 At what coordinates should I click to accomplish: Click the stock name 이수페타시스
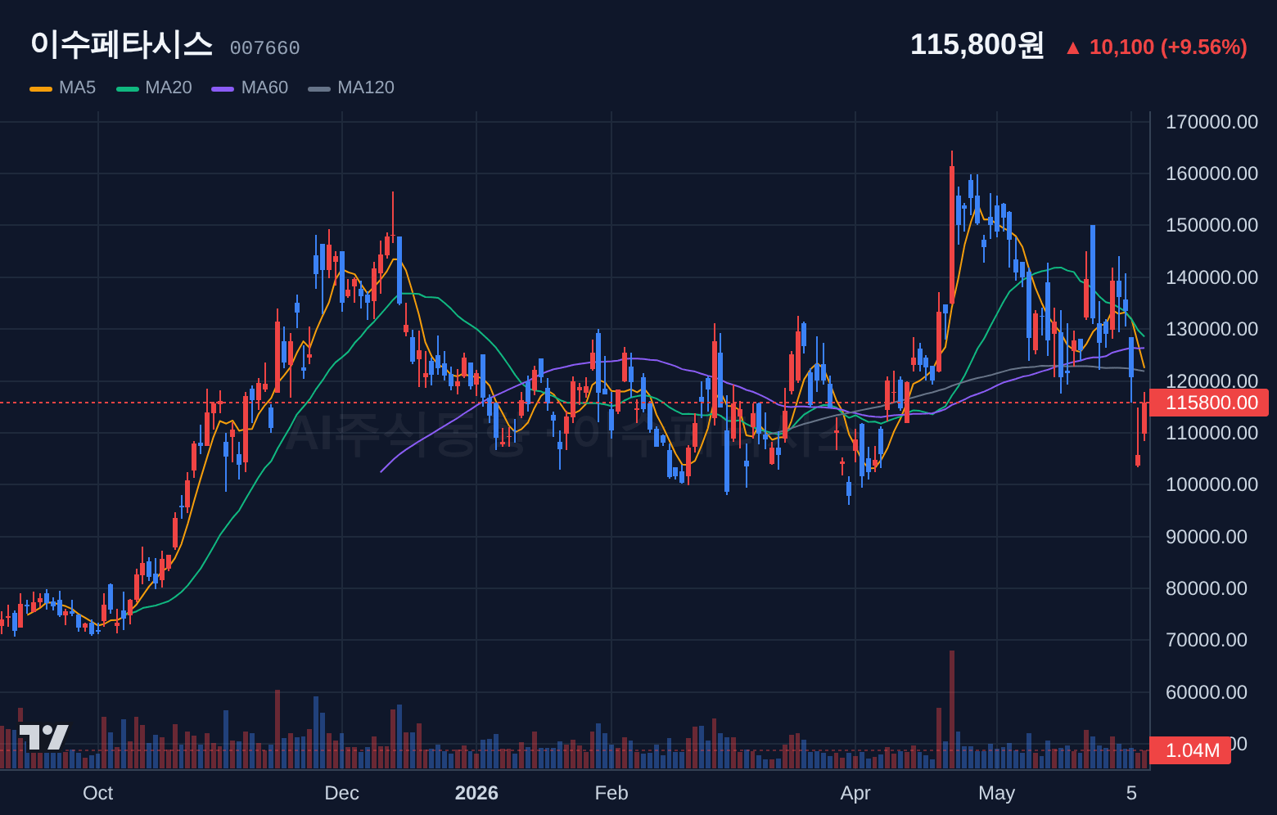coord(121,44)
